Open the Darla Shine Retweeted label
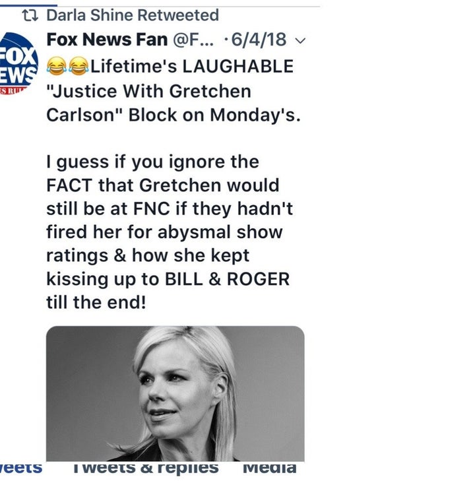The image size is (475, 483). 133,15
